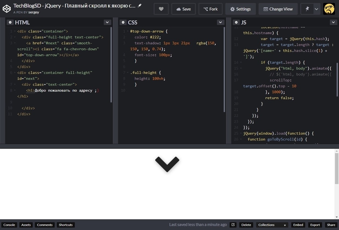Click the JS panel title
The height and width of the screenshot is (230, 339).
click(244, 22)
